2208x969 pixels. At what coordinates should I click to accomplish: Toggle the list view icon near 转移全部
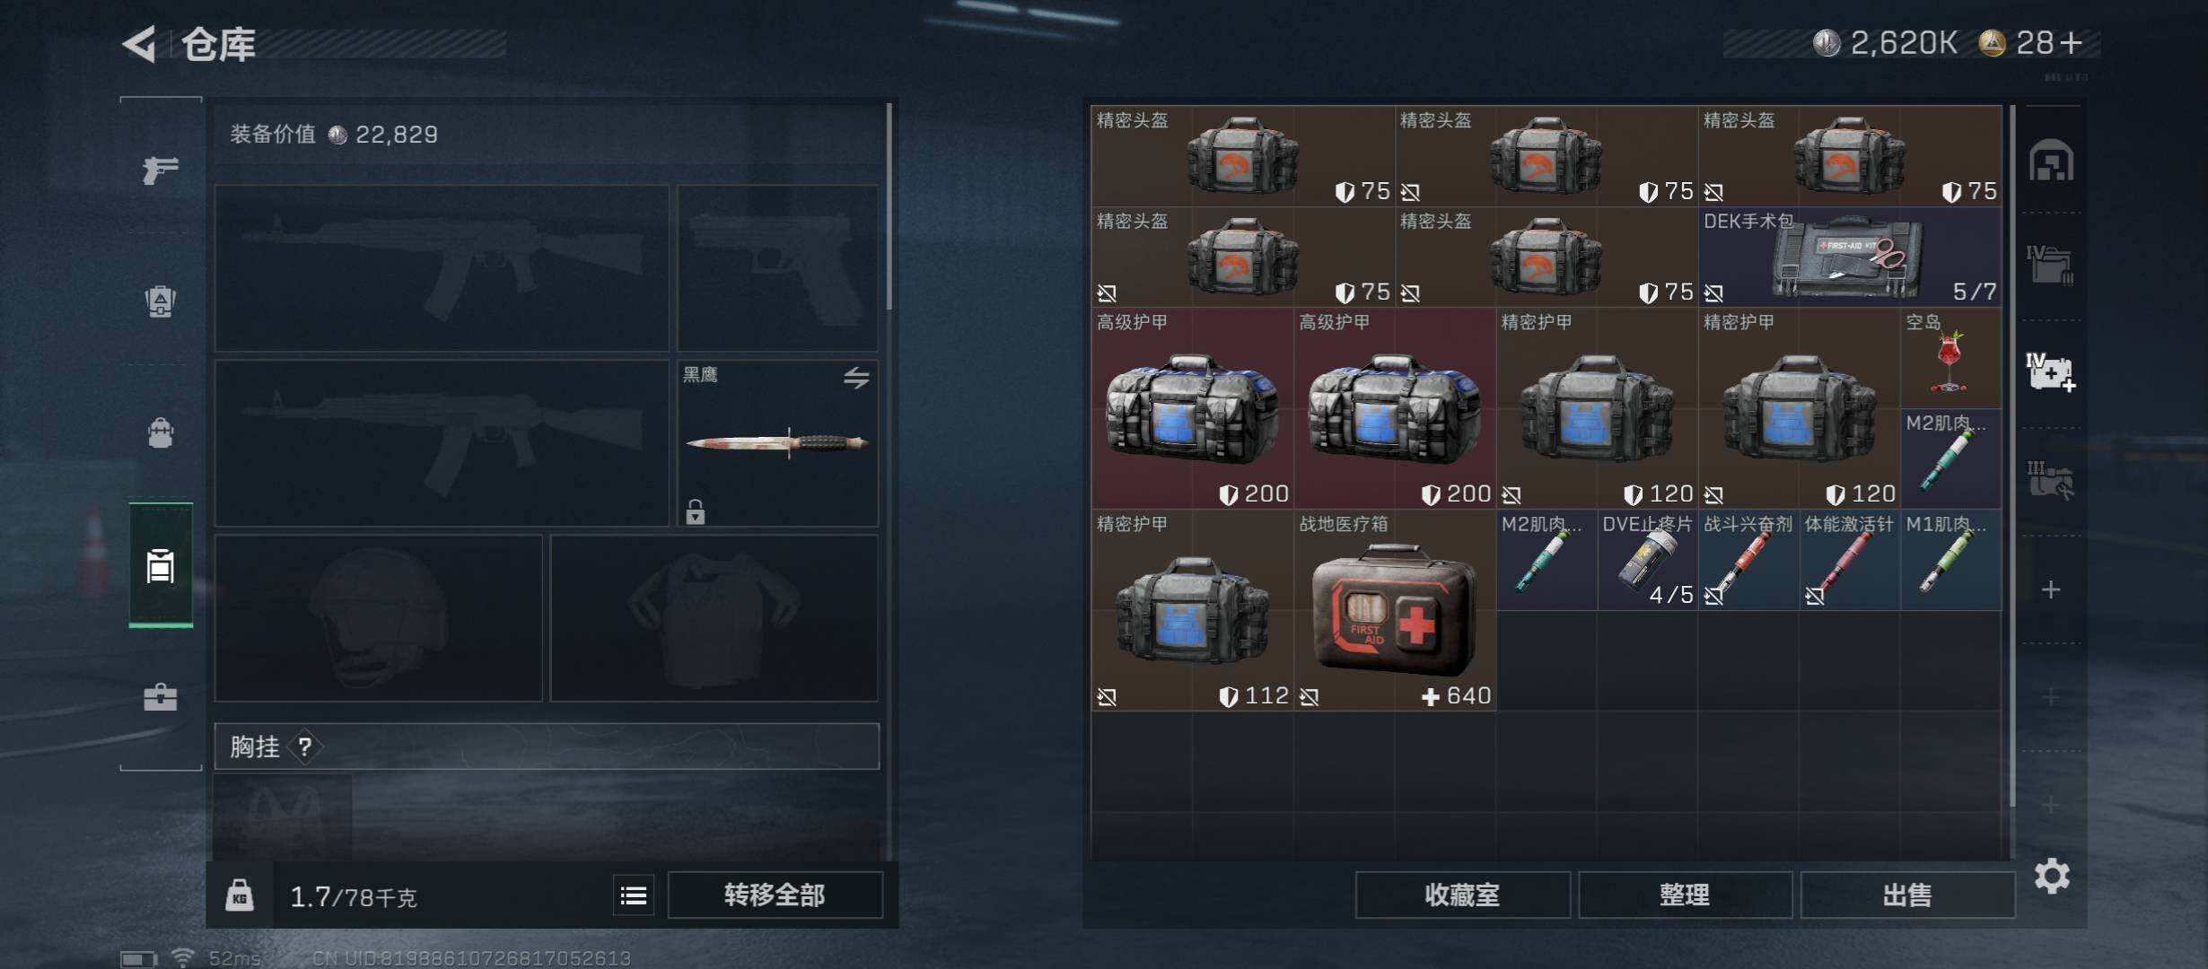(634, 895)
